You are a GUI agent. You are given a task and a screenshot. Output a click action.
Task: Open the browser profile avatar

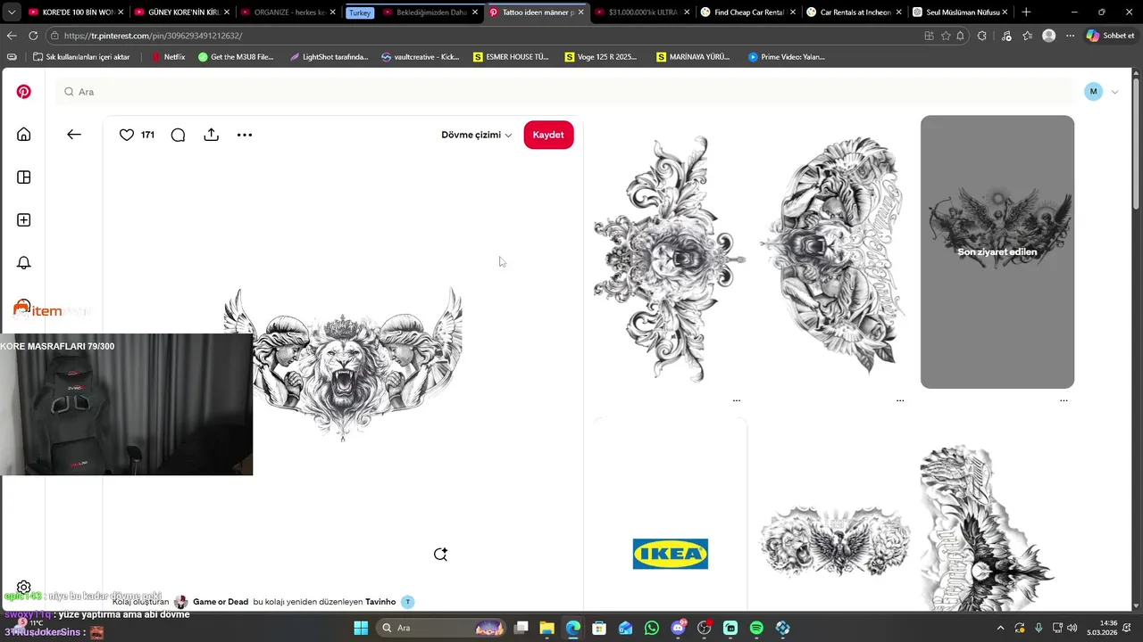[1048, 36]
